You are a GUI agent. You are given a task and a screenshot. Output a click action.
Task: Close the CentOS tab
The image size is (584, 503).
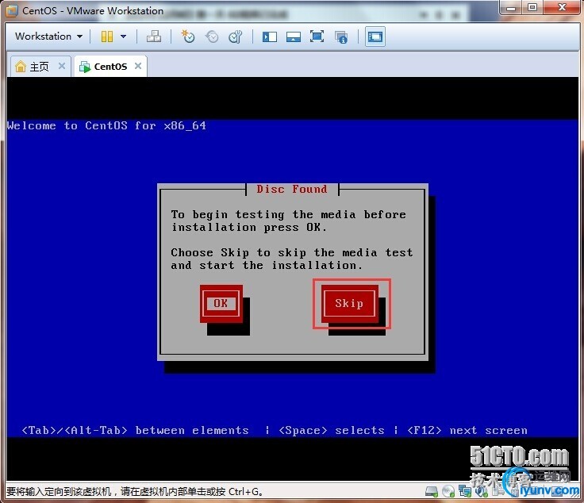(x=138, y=67)
